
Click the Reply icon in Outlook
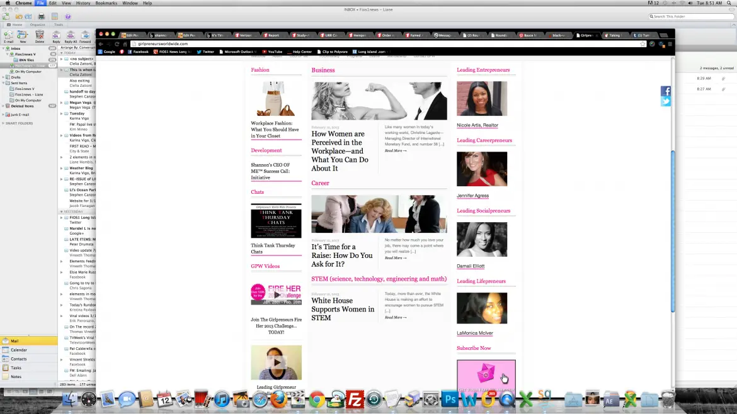[x=56, y=35]
